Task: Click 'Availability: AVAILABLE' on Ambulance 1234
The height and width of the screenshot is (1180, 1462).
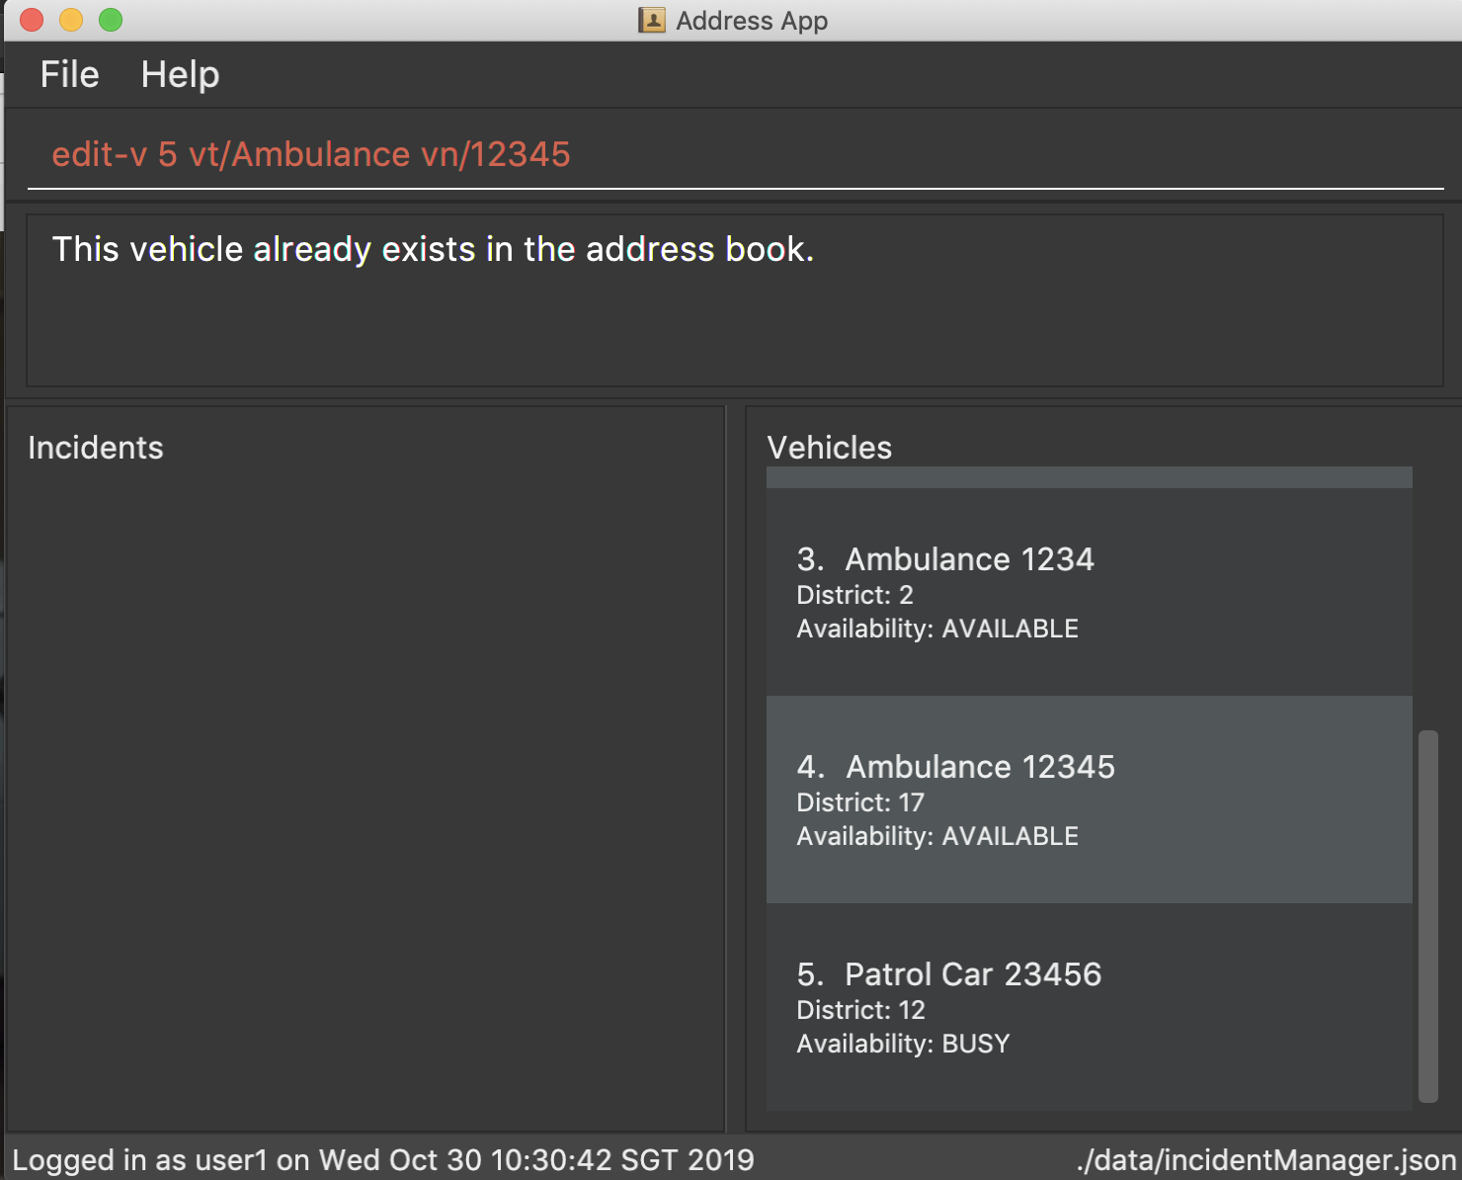Action: 937,629
